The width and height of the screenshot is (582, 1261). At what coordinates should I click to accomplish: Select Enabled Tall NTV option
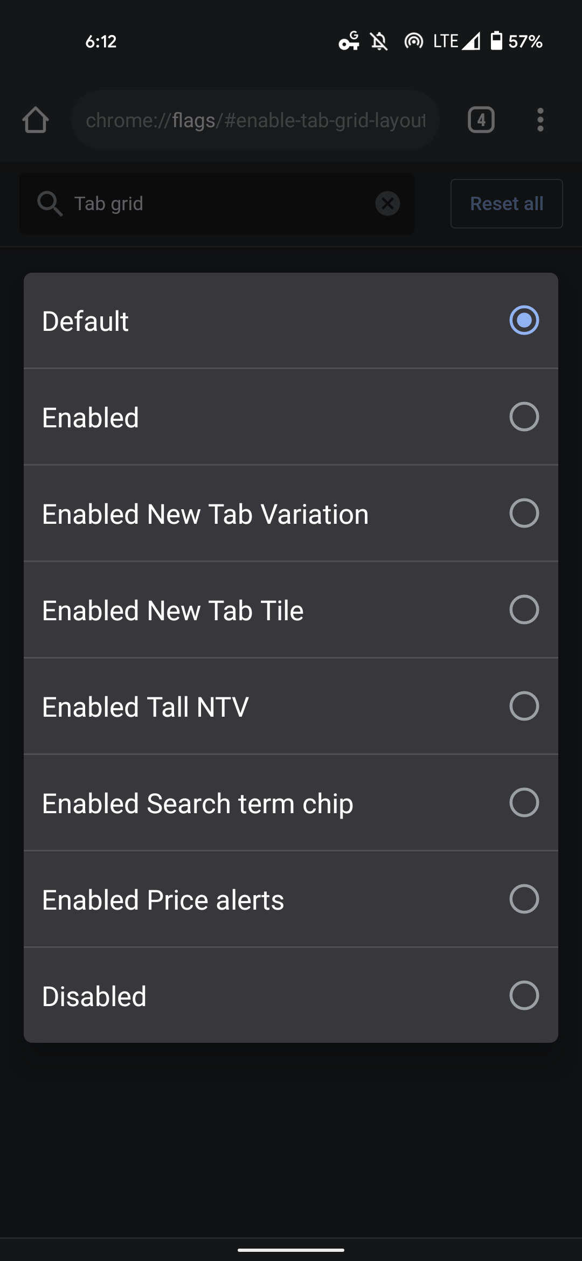point(524,706)
